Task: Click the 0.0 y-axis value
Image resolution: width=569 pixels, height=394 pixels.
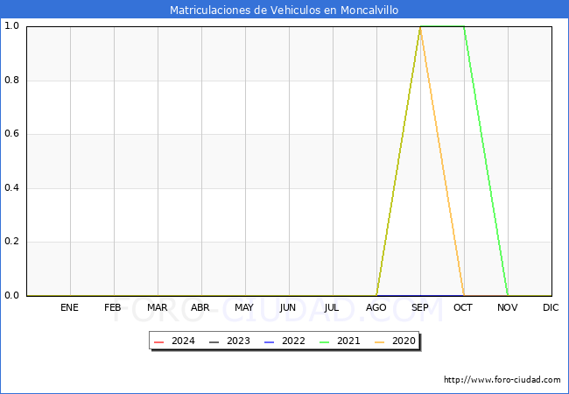Action: pos(11,296)
